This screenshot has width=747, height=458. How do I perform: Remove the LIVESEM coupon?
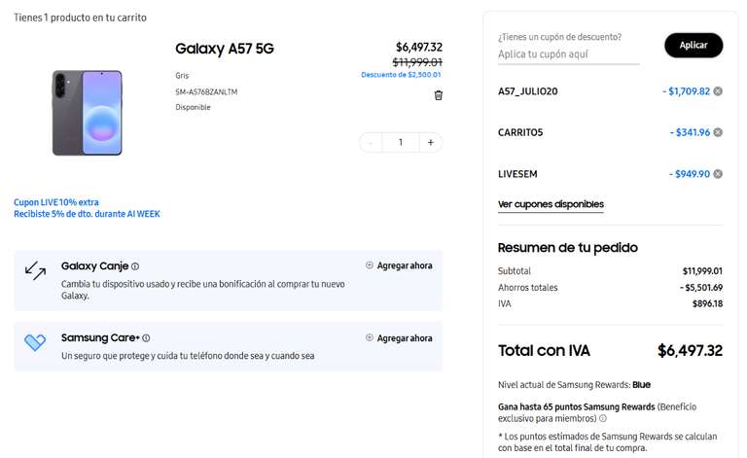pyautogui.click(x=718, y=174)
